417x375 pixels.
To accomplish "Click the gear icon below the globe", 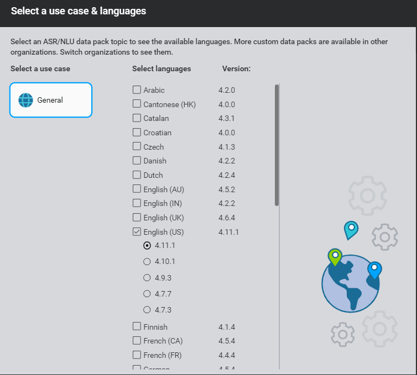I will 342,334.
